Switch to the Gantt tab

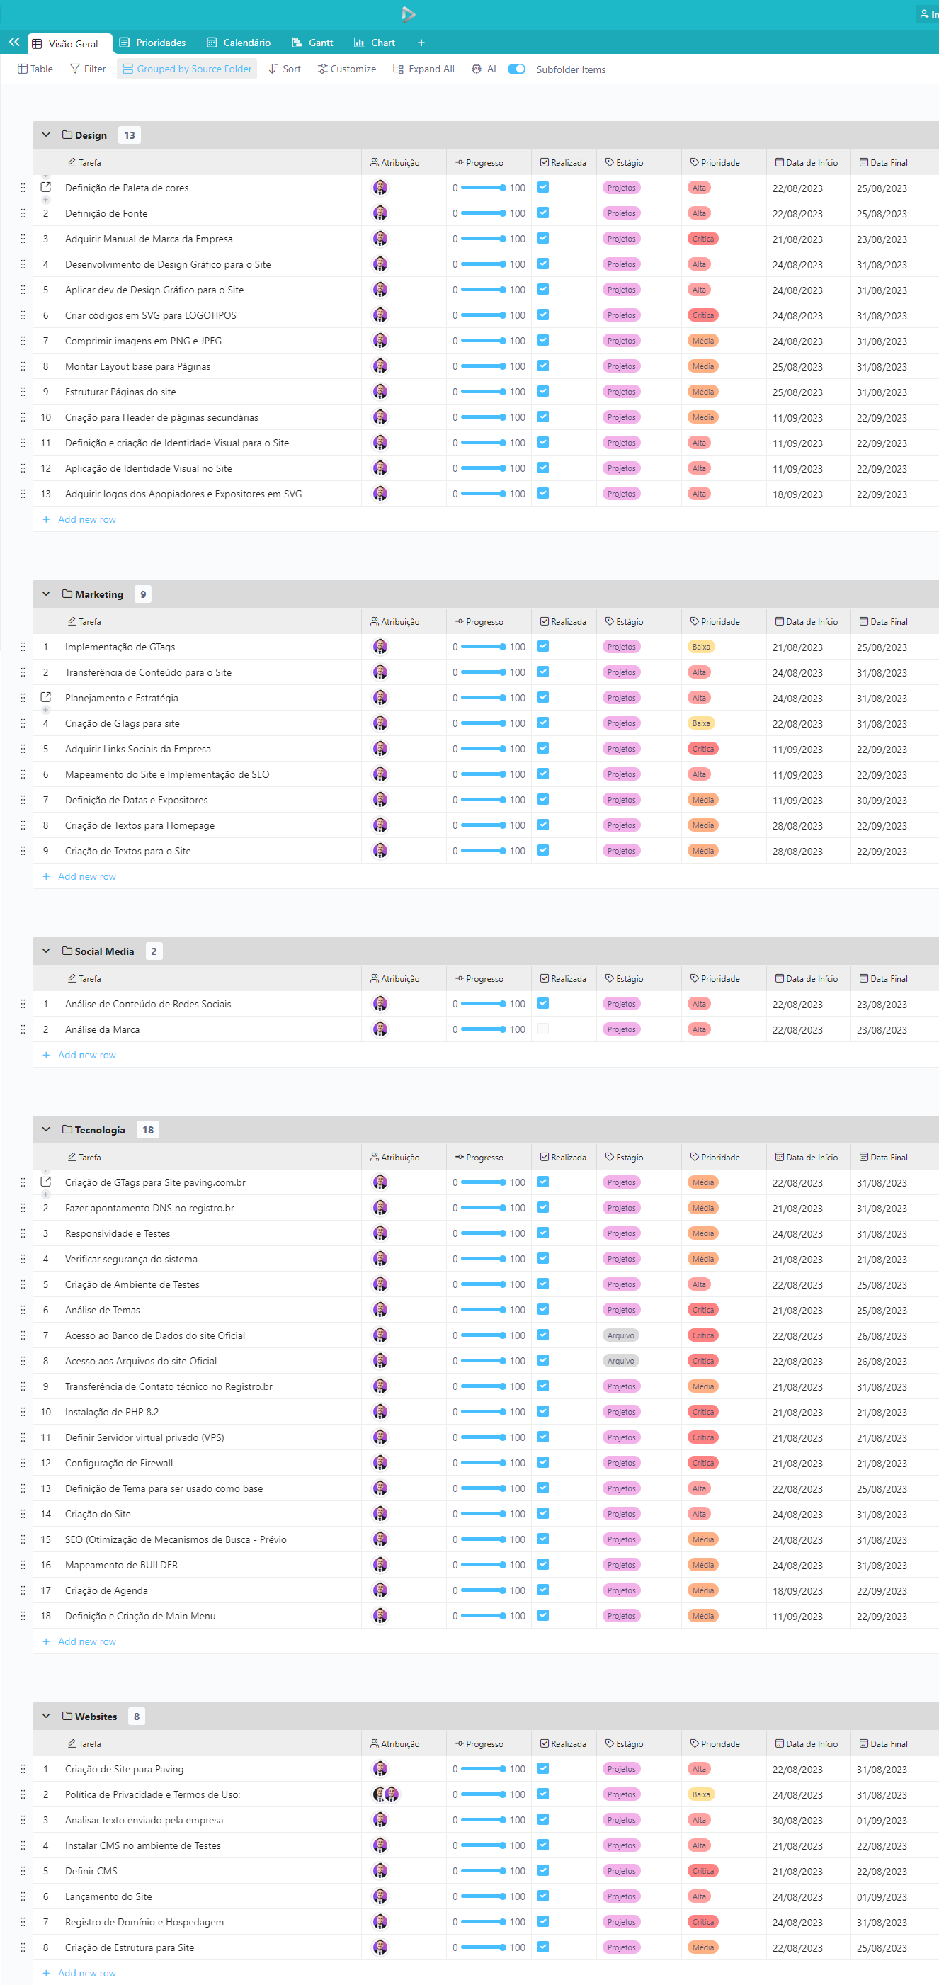[x=312, y=43]
